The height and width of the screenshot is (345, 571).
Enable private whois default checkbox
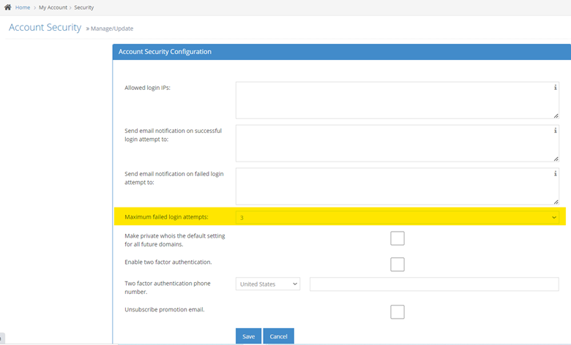click(398, 238)
